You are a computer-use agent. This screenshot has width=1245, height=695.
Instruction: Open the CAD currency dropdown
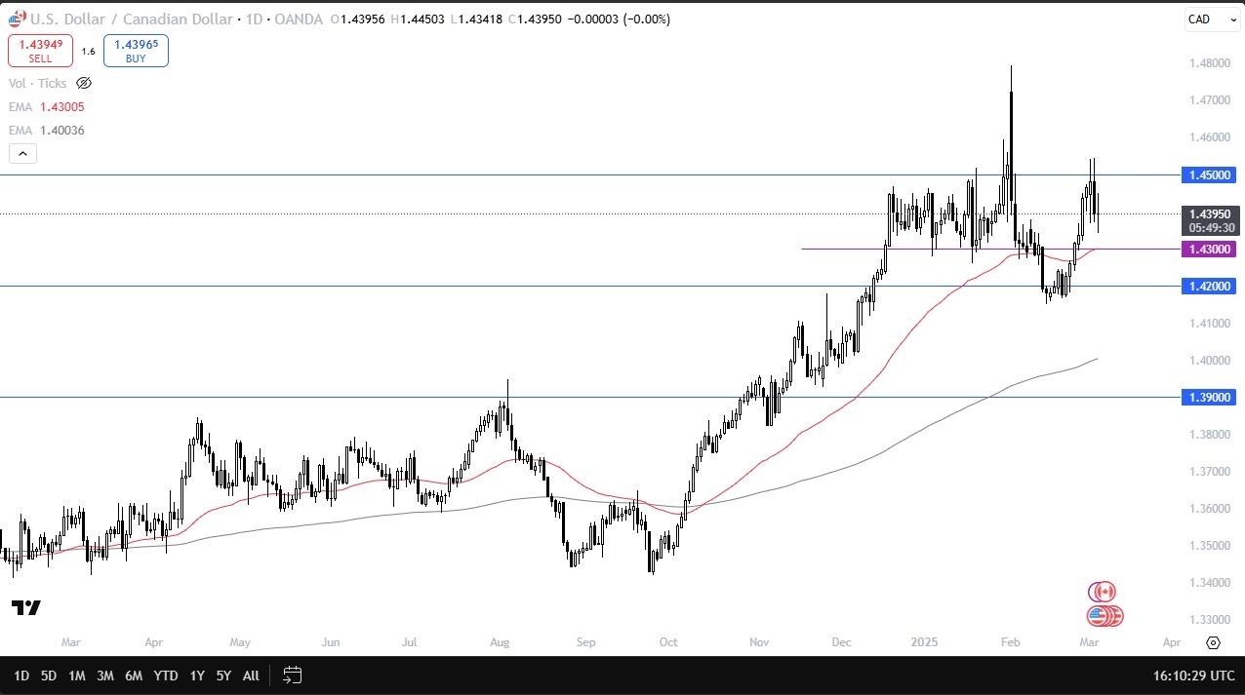coord(1210,19)
